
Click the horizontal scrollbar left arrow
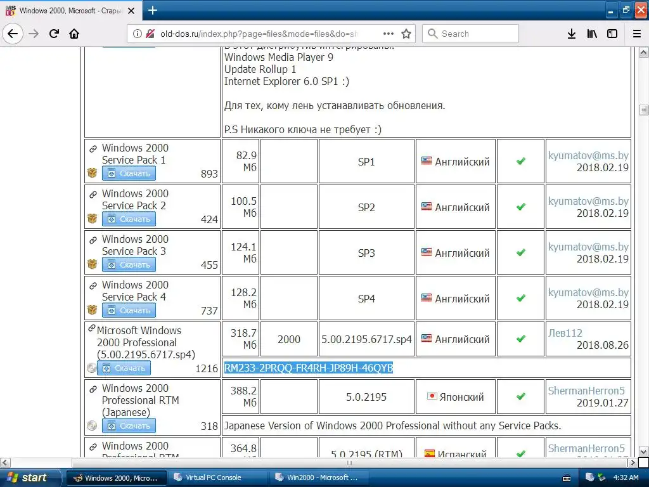click(x=5, y=462)
